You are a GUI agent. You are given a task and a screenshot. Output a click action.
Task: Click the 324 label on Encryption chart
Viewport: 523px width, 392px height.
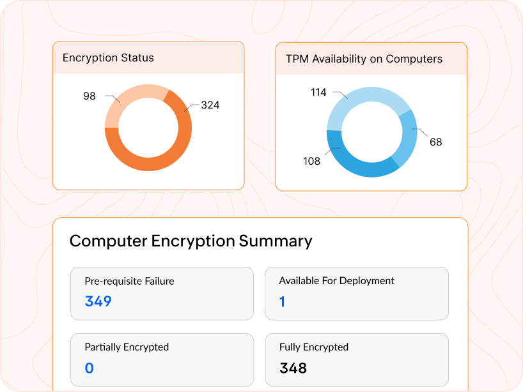[210, 105]
